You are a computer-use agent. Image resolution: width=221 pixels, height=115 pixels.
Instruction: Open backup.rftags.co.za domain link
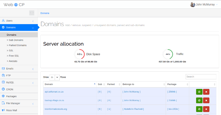pyautogui.click(x=54, y=100)
